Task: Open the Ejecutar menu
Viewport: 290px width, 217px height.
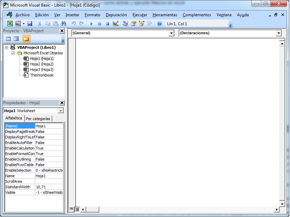Action: click(x=140, y=15)
